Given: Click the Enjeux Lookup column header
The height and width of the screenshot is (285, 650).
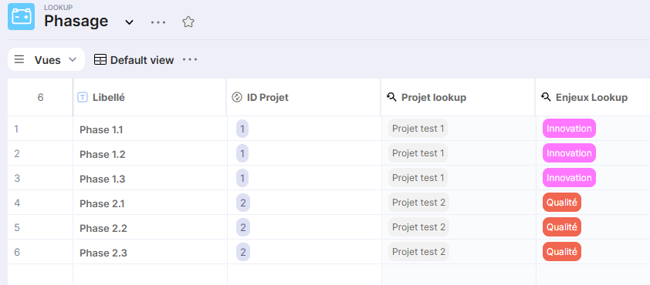Looking at the screenshot, I should (593, 98).
